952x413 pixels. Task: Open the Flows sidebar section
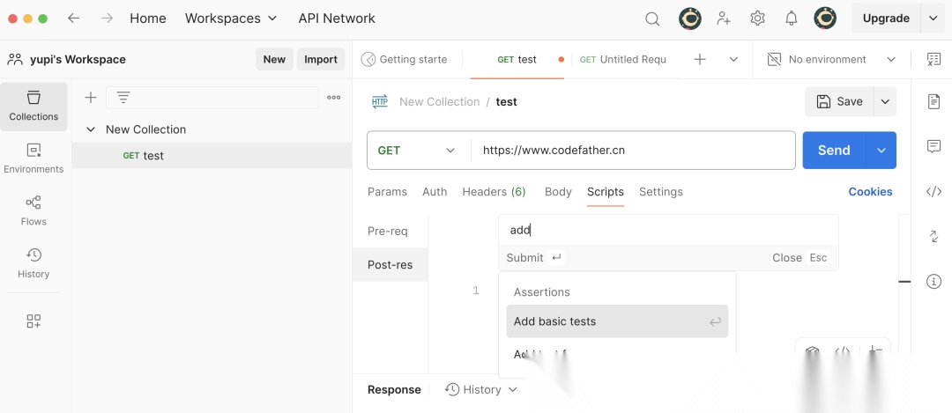(33, 211)
